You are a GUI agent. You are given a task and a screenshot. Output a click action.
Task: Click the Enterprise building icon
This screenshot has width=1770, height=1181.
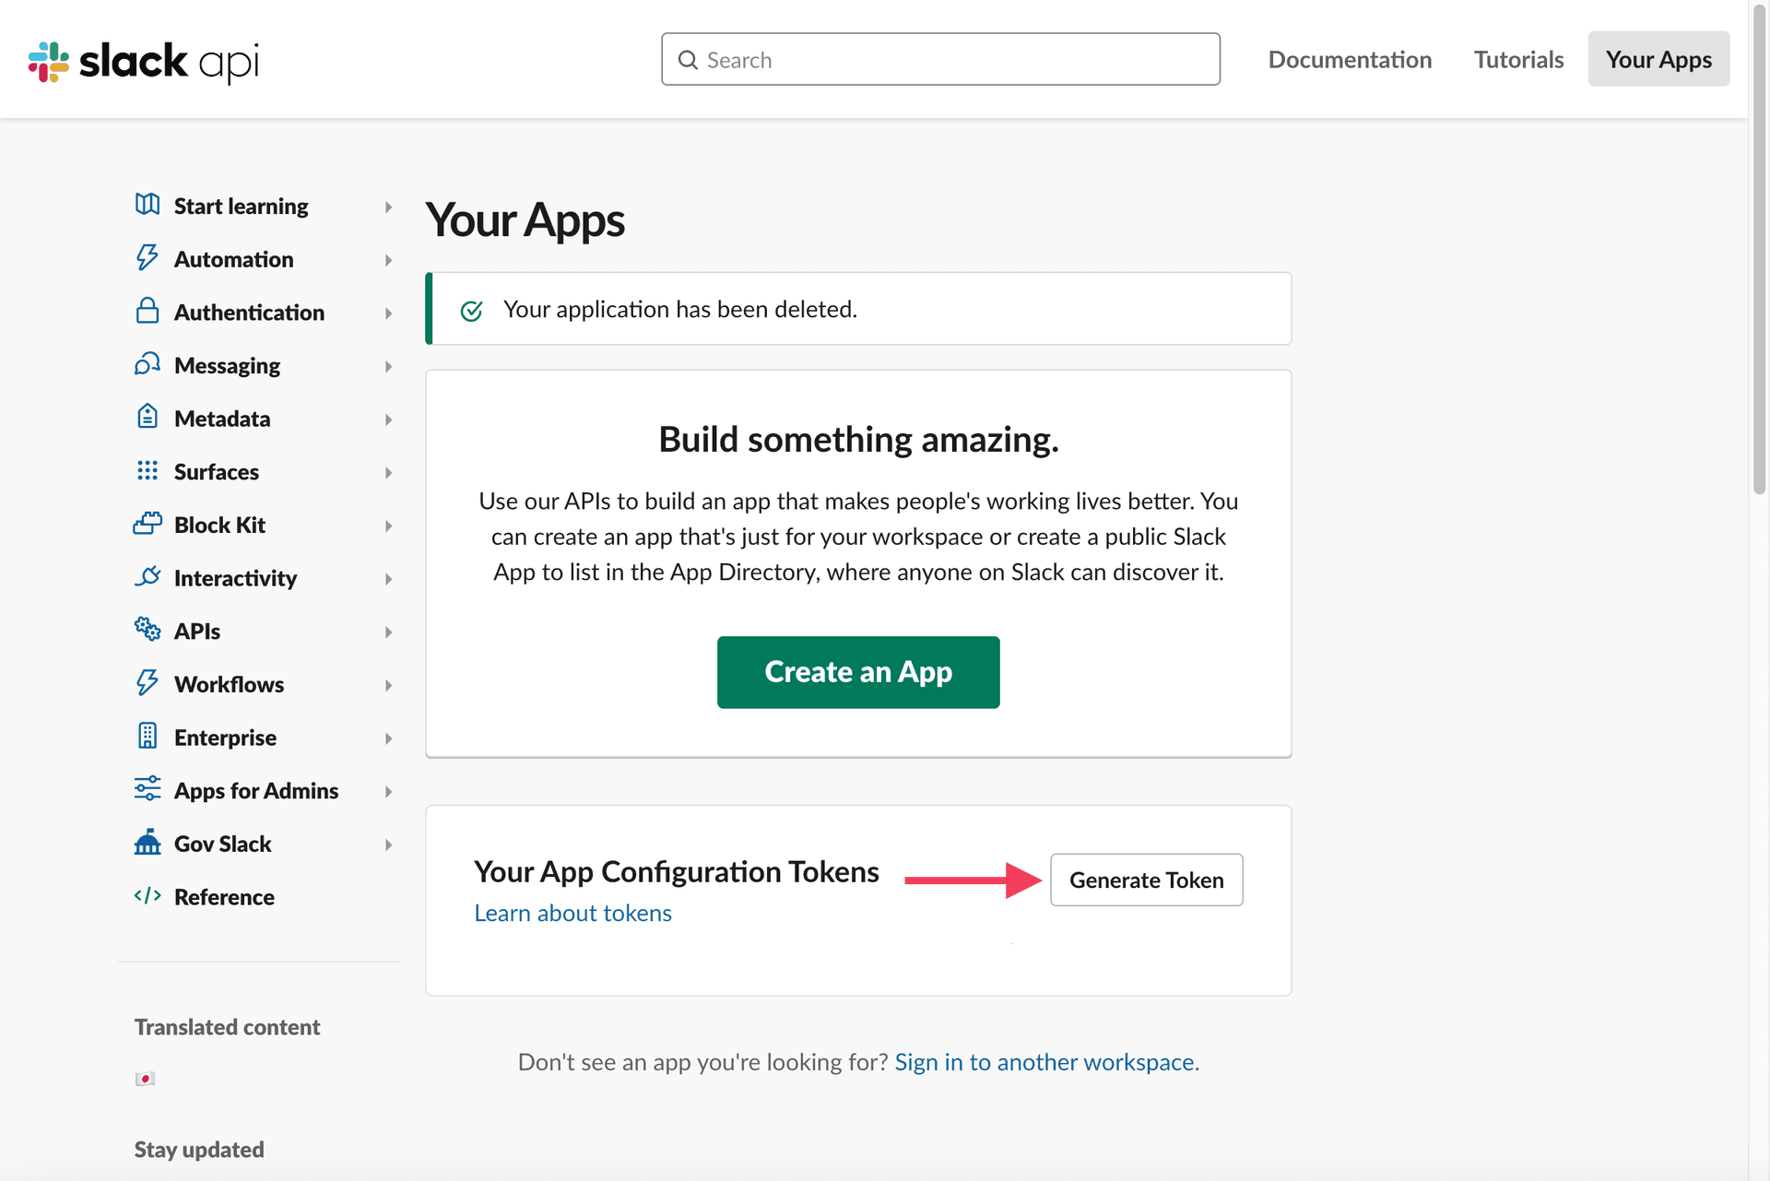(x=147, y=736)
